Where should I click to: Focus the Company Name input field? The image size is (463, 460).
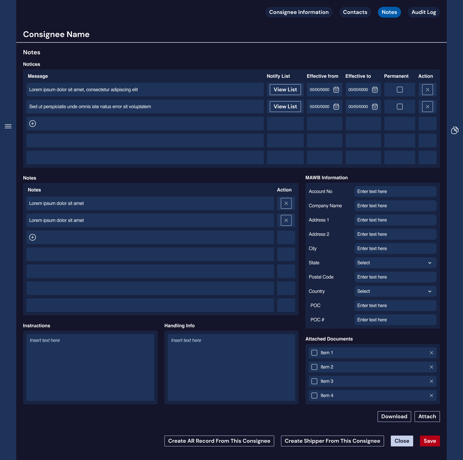pos(396,206)
